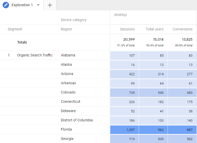Select the desktop device column header
Image resolution: width=197 pixels, height=143 pixels.
click(x=120, y=15)
